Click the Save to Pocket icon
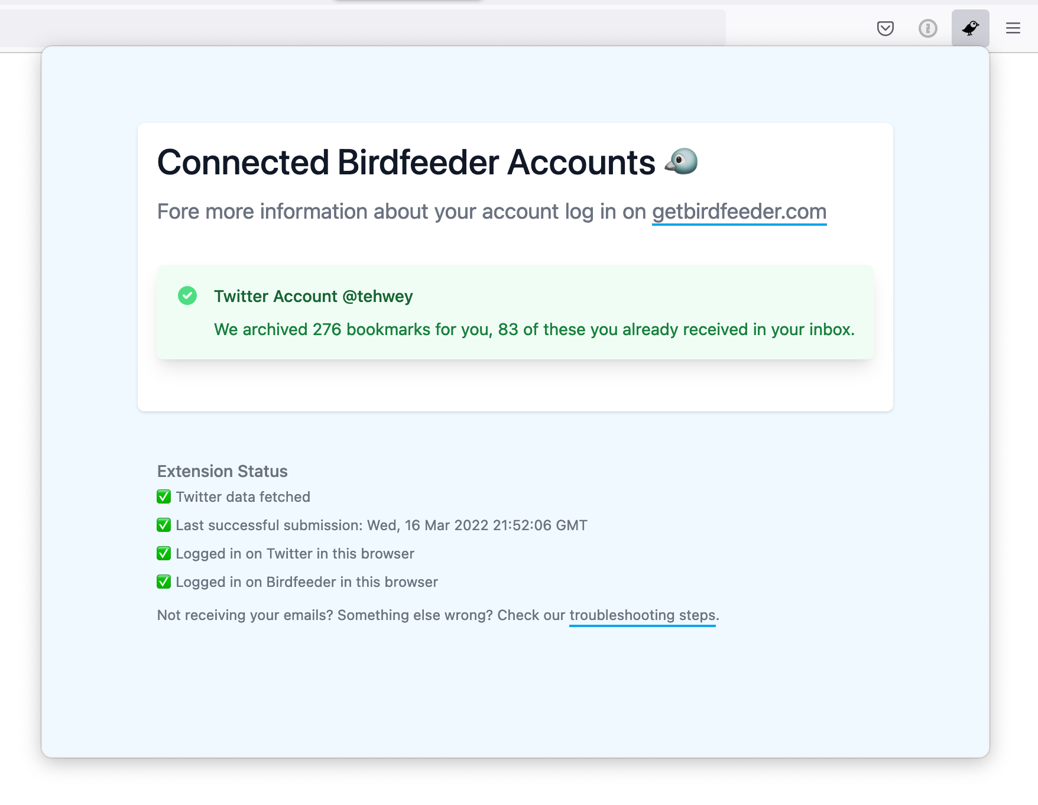This screenshot has height=805, width=1038. point(885,28)
